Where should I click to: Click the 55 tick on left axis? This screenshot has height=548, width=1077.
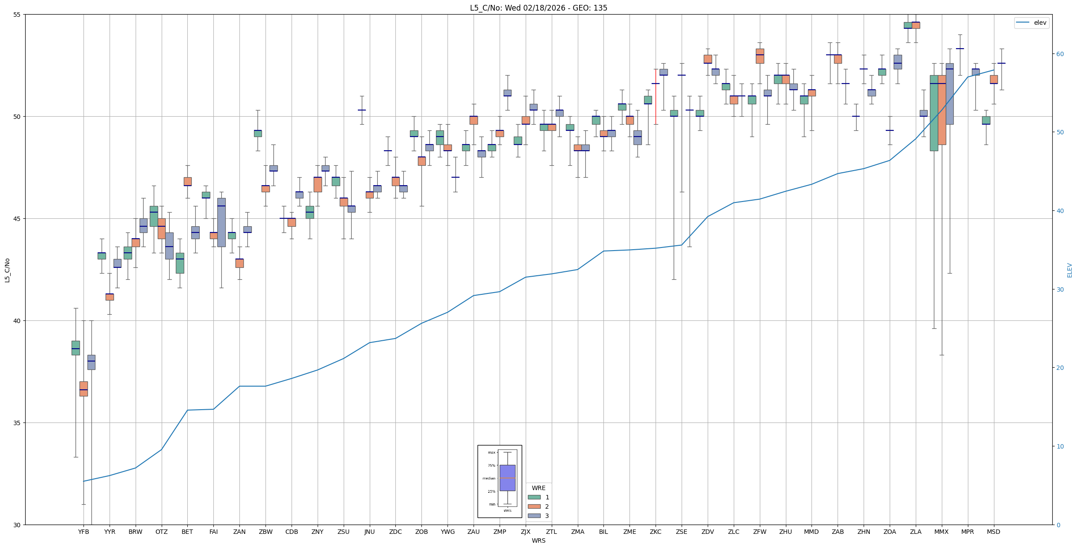[17, 15]
